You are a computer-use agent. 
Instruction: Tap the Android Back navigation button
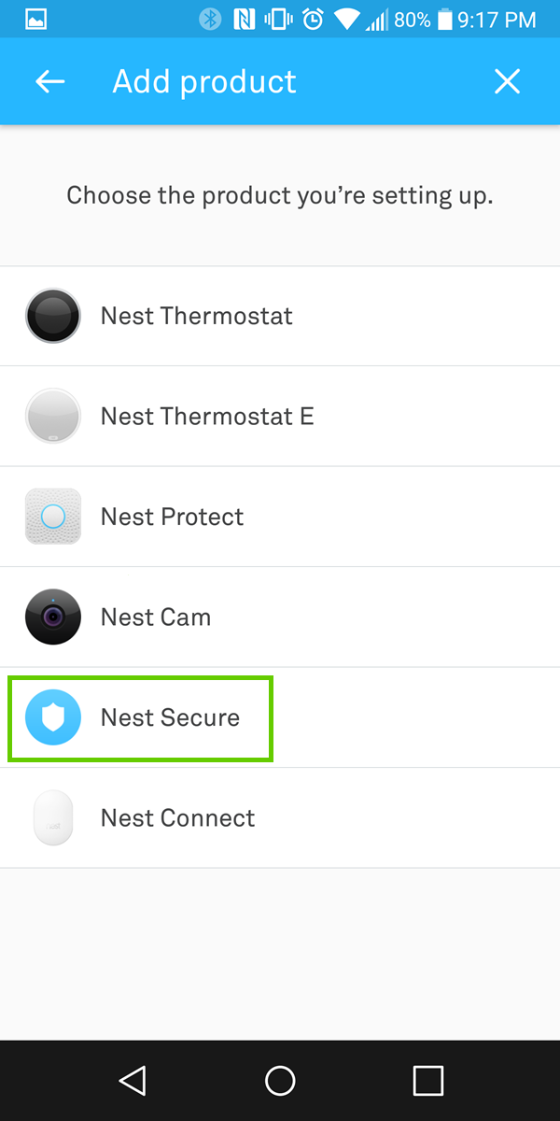(x=132, y=1080)
